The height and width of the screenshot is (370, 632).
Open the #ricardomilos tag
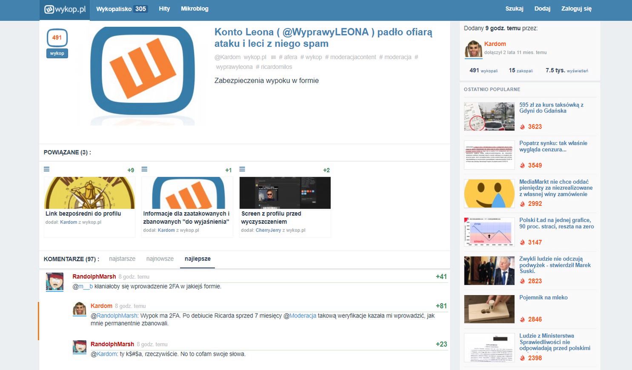point(274,67)
